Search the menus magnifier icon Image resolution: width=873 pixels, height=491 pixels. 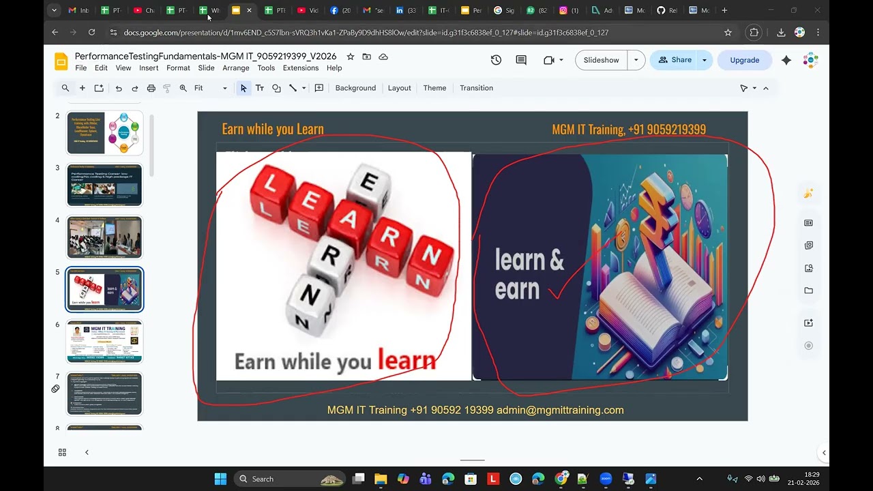tap(65, 88)
